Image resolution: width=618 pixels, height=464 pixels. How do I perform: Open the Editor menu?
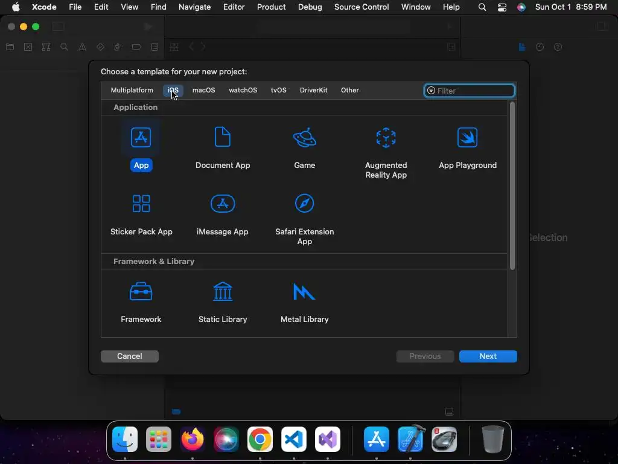[x=234, y=7]
